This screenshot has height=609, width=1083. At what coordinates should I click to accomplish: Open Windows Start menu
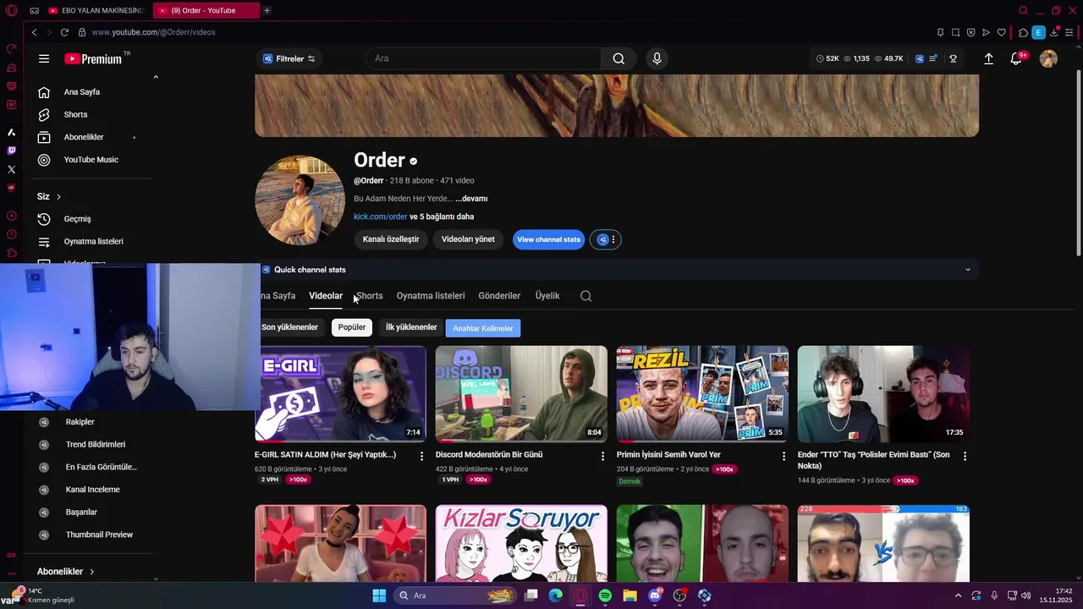[x=379, y=595]
